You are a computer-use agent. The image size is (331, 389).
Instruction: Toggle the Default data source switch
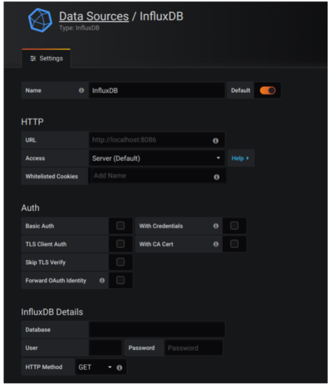pyautogui.click(x=268, y=90)
